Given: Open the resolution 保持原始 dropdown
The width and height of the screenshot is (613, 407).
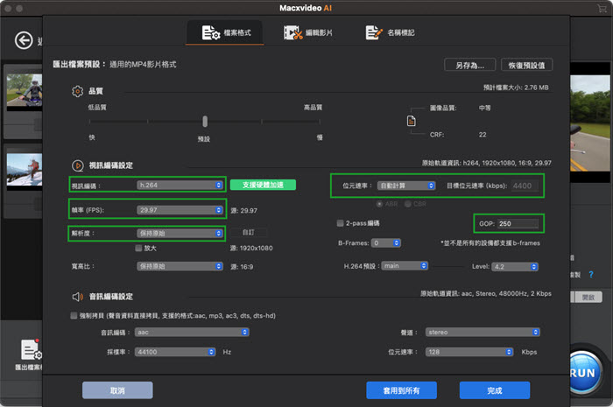Looking at the screenshot, I should coord(180,233).
